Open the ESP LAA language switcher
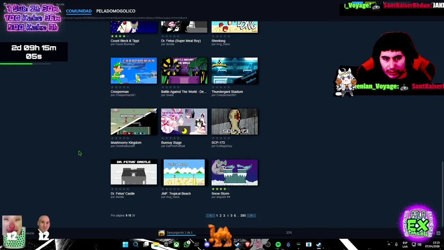Image resolution: width=444 pixels, height=250 pixels. tap(405, 245)
